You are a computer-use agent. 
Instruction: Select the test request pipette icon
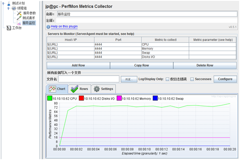[x=19, y=18]
